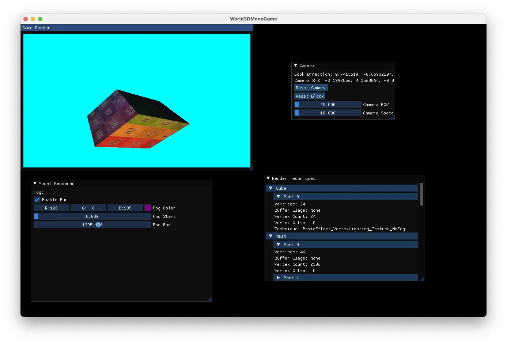Click Vertex Offset: 0 under Cube
This screenshot has width=507, height=344.
click(295, 223)
